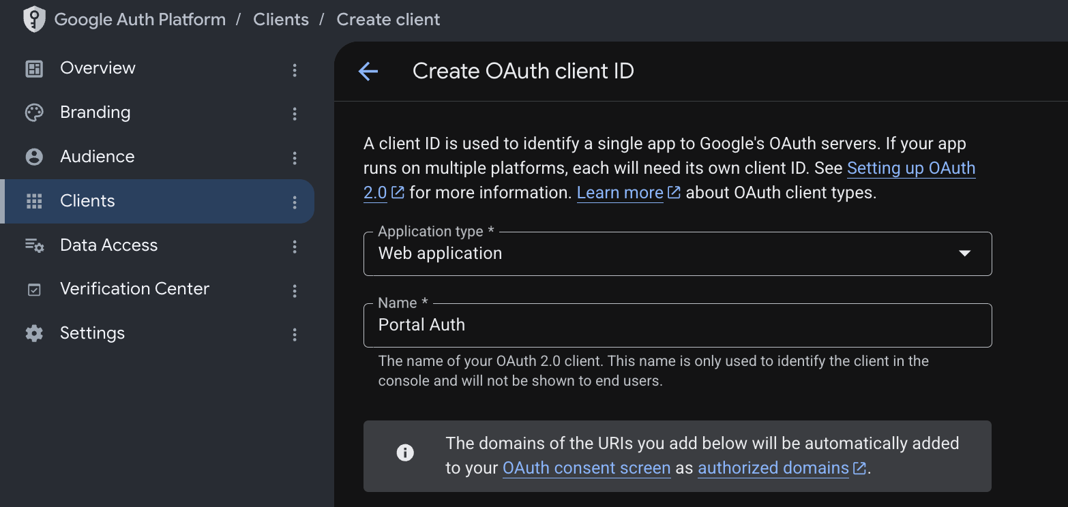This screenshot has height=507, width=1068.
Task: Open the three-dot menu beside Settings
Action: click(x=295, y=335)
